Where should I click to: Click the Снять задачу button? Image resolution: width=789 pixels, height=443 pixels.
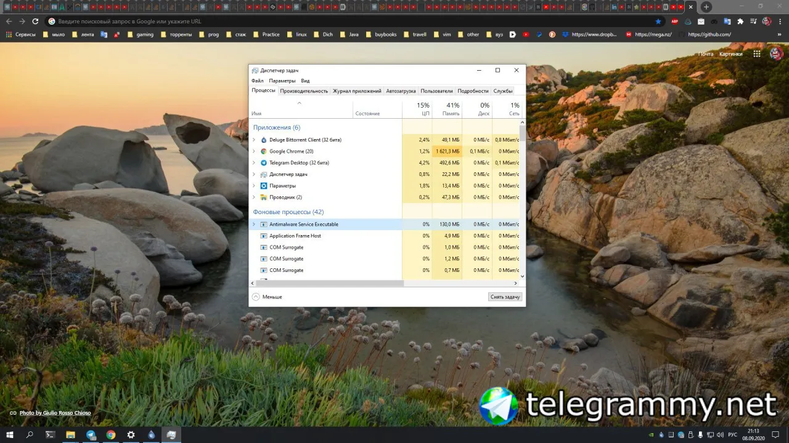coord(505,297)
